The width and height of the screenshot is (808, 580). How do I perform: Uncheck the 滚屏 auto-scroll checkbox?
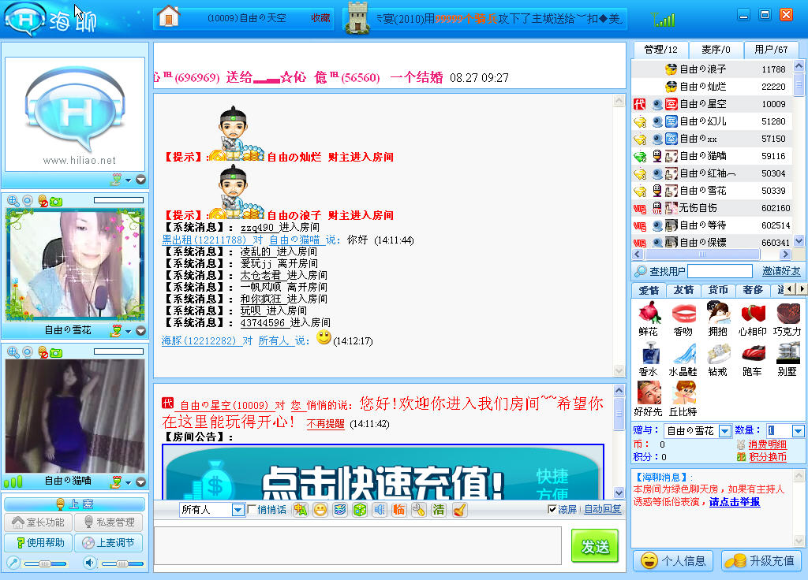pyautogui.click(x=552, y=509)
